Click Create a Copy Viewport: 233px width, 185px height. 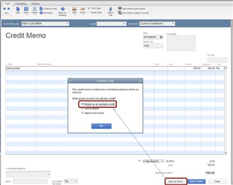coord(48,8)
